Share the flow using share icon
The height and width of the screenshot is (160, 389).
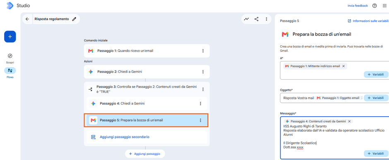point(257,19)
